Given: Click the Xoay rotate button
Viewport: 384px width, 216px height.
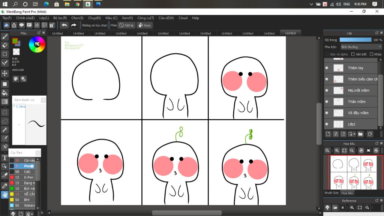Looking at the screenshot, I should pyautogui.click(x=144, y=25).
